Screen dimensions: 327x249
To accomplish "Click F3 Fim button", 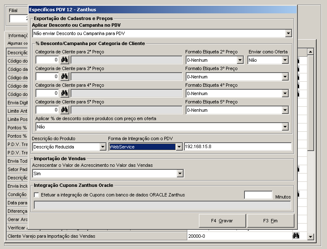I will click(x=270, y=221).
